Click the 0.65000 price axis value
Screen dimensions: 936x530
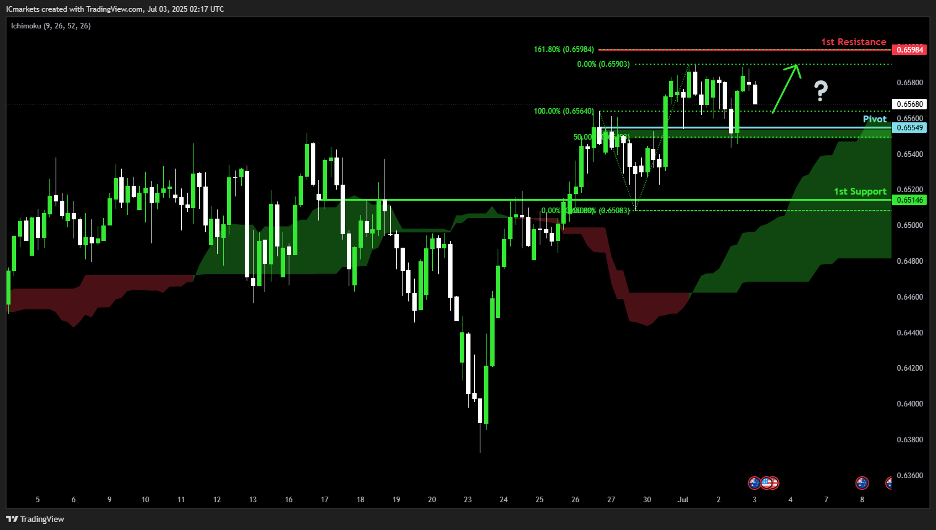click(x=910, y=225)
